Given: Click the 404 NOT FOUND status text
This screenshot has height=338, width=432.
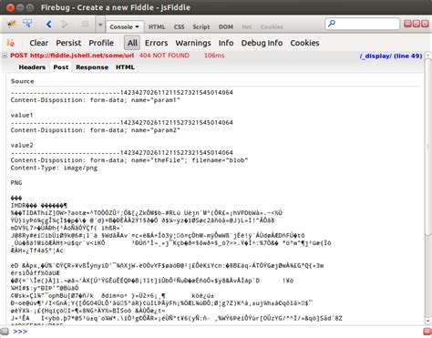Looking at the screenshot, I should coord(164,56).
